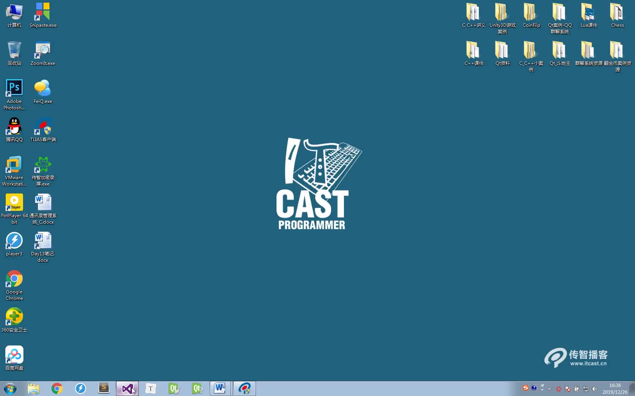
Task: Select the CoinFilp folder
Action: click(531, 15)
